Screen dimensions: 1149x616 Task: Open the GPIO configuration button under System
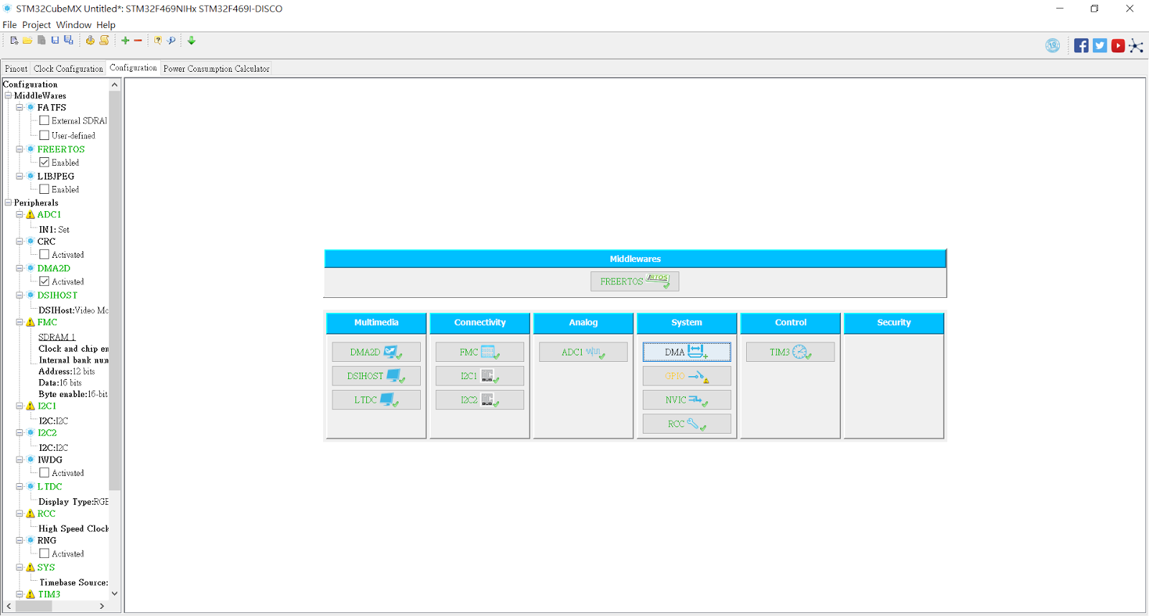click(x=687, y=375)
